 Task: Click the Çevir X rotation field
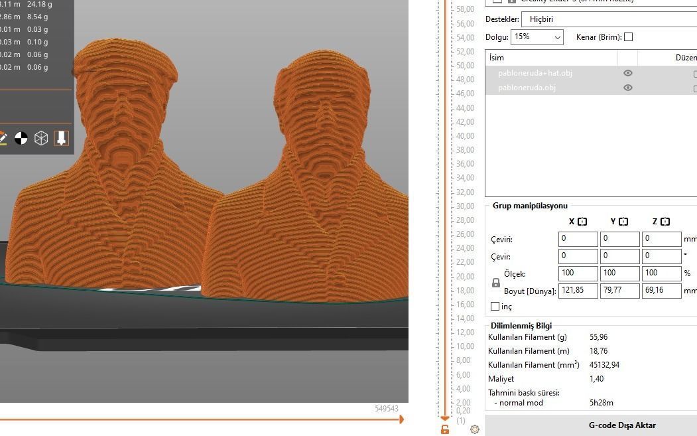(578, 256)
